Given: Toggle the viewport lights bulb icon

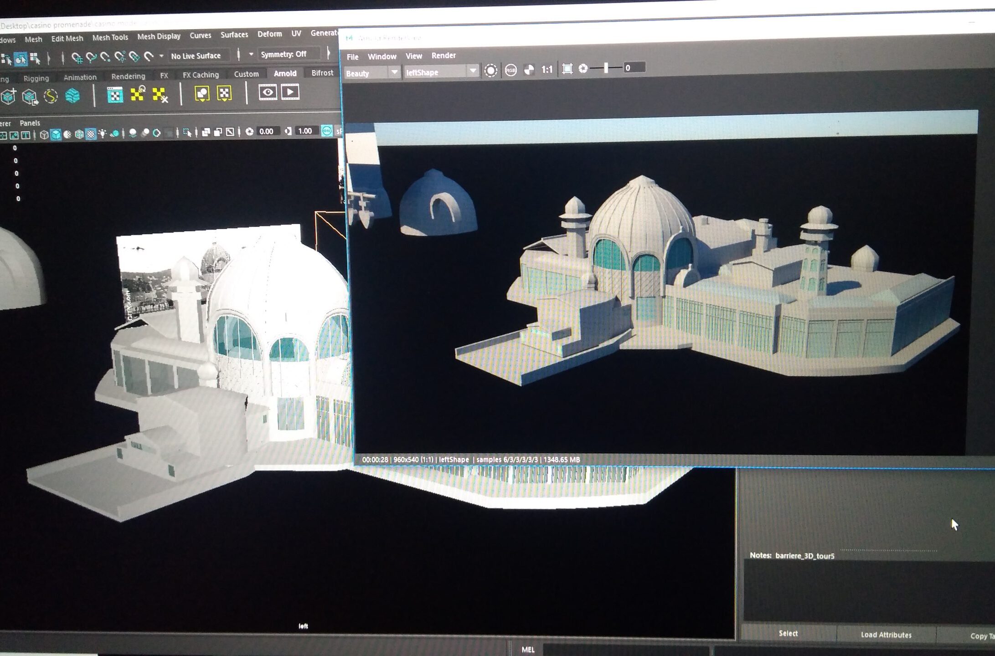Looking at the screenshot, I should point(103,133).
